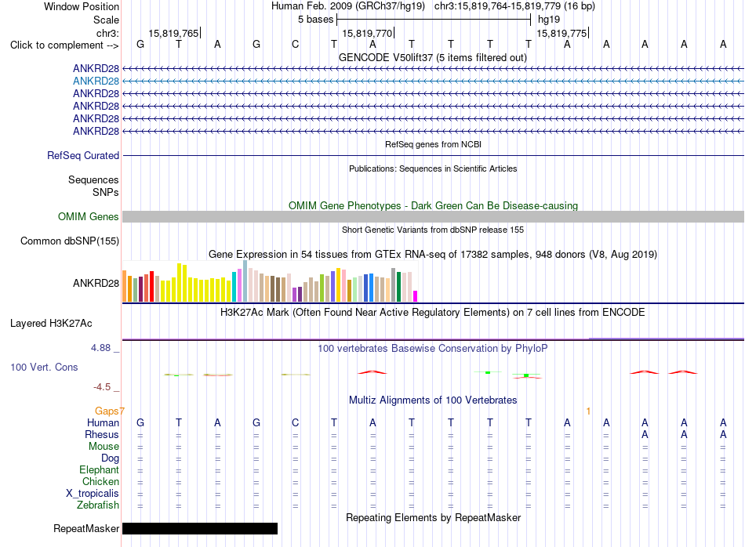Click the 4.88 upper conservation value
This screenshot has height=547, width=745.
click(x=100, y=348)
